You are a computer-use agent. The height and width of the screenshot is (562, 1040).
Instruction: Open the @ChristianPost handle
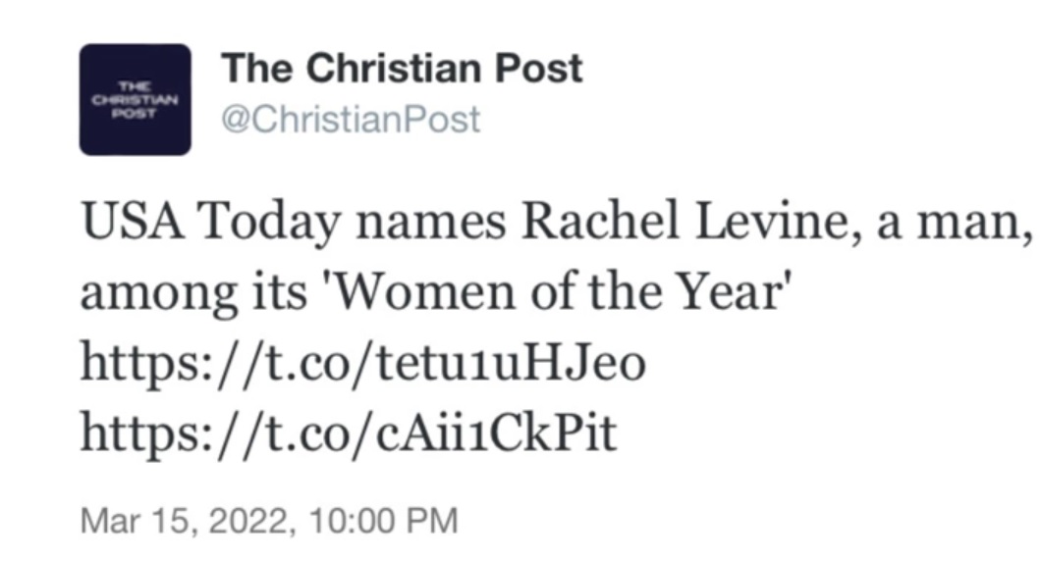tap(351, 120)
